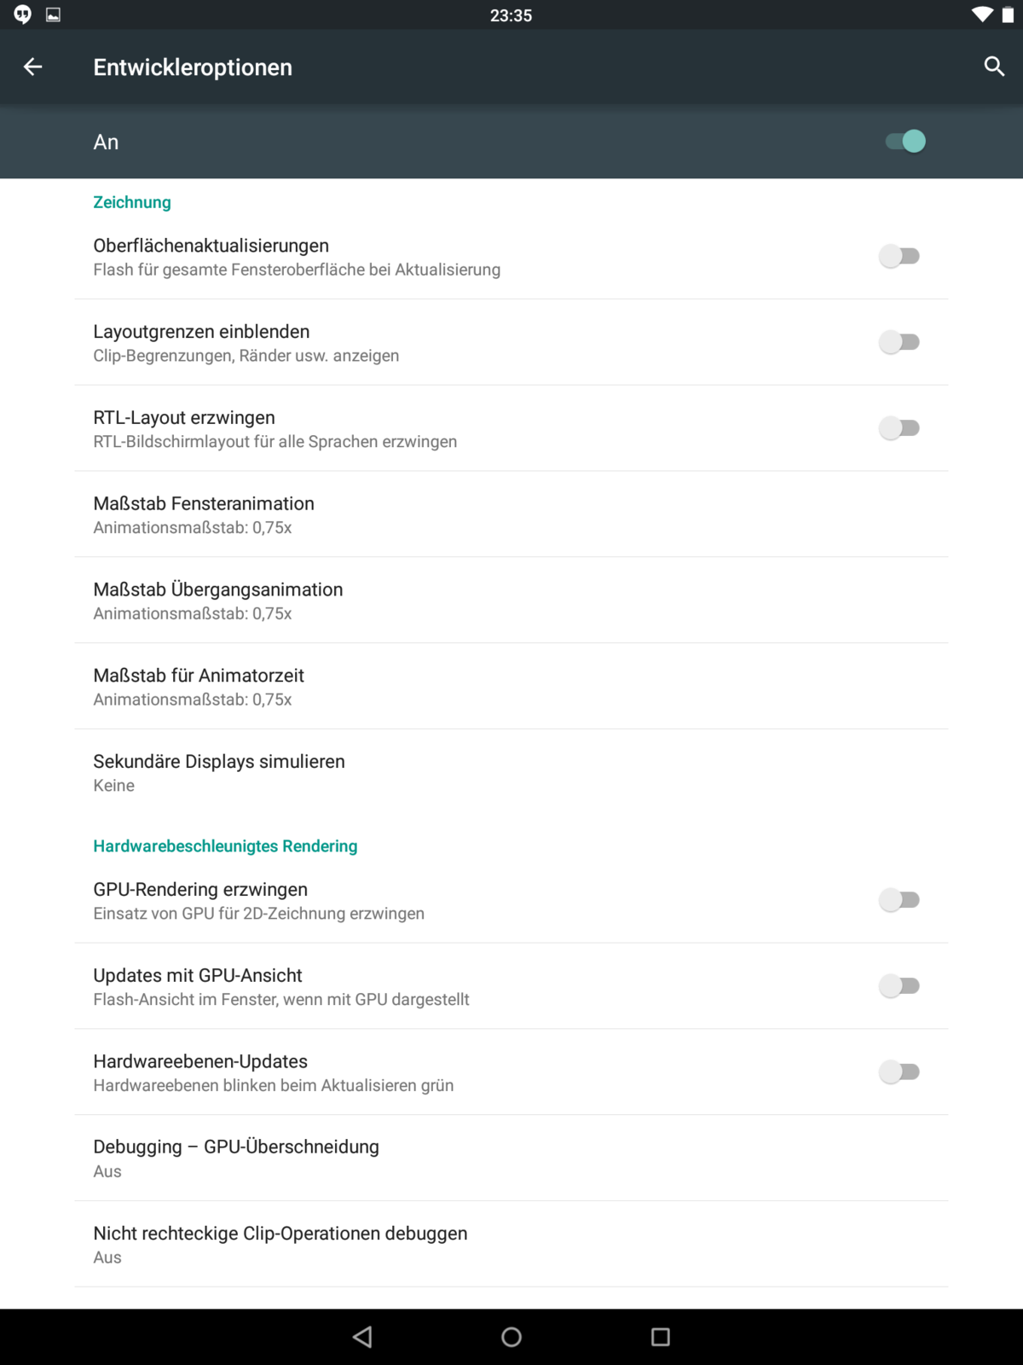
Task: Open search with the magnifier icon
Action: tap(994, 67)
